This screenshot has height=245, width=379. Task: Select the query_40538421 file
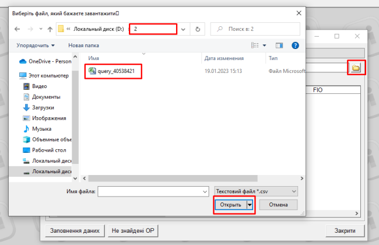click(116, 71)
